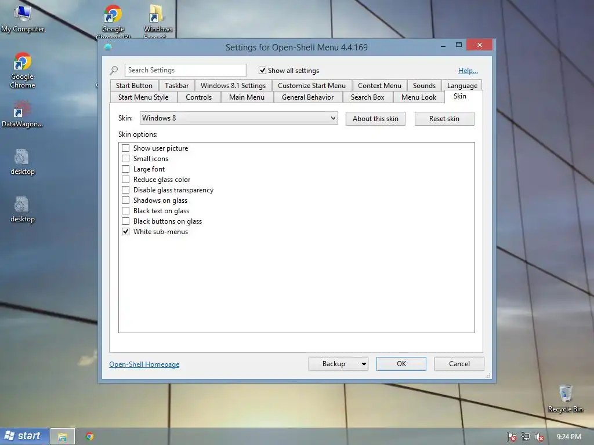Open the network tray icon
Screen dimensions: 594x445
(x=526, y=437)
